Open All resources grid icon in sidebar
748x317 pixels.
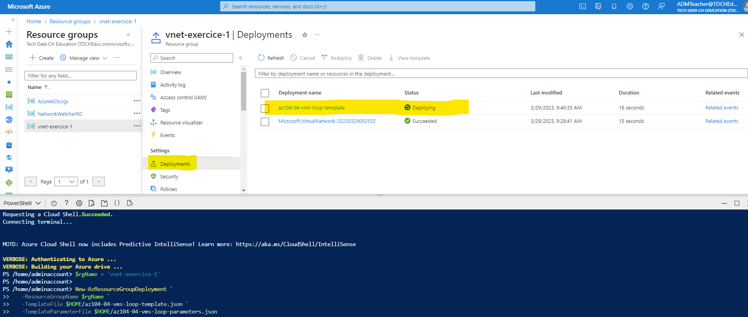[x=9, y=95]
